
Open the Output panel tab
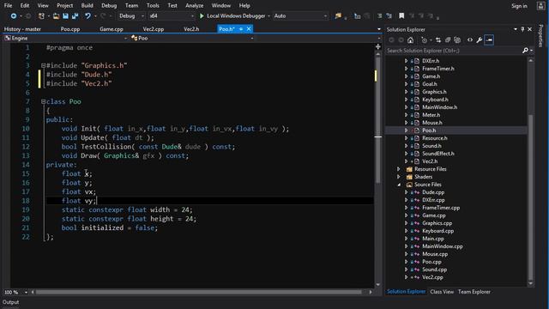(11, 302)
